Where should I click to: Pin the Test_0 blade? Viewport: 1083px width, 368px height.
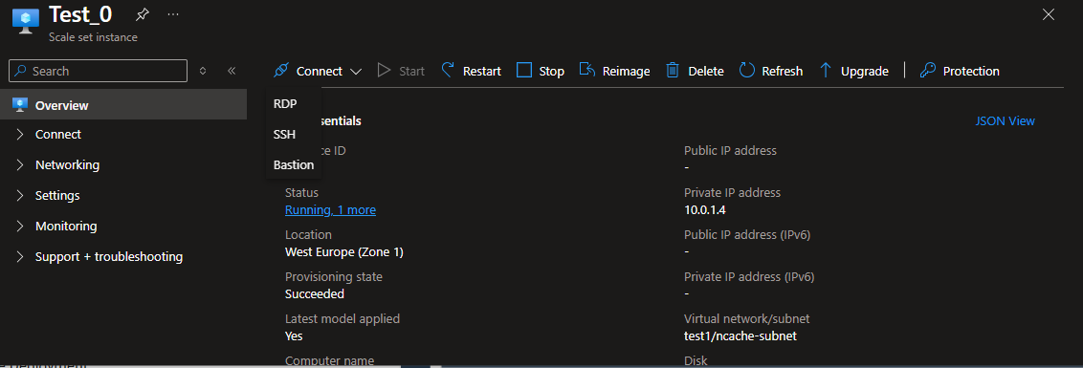pos(142,13)
